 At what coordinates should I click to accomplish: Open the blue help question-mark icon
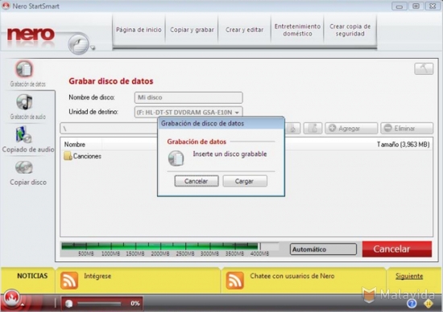tap(412, 303)
